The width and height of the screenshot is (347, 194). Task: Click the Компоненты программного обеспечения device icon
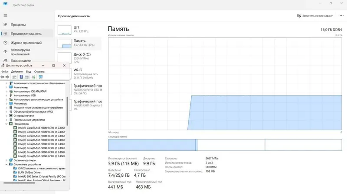pyautogui.click(x=11, y=83)
